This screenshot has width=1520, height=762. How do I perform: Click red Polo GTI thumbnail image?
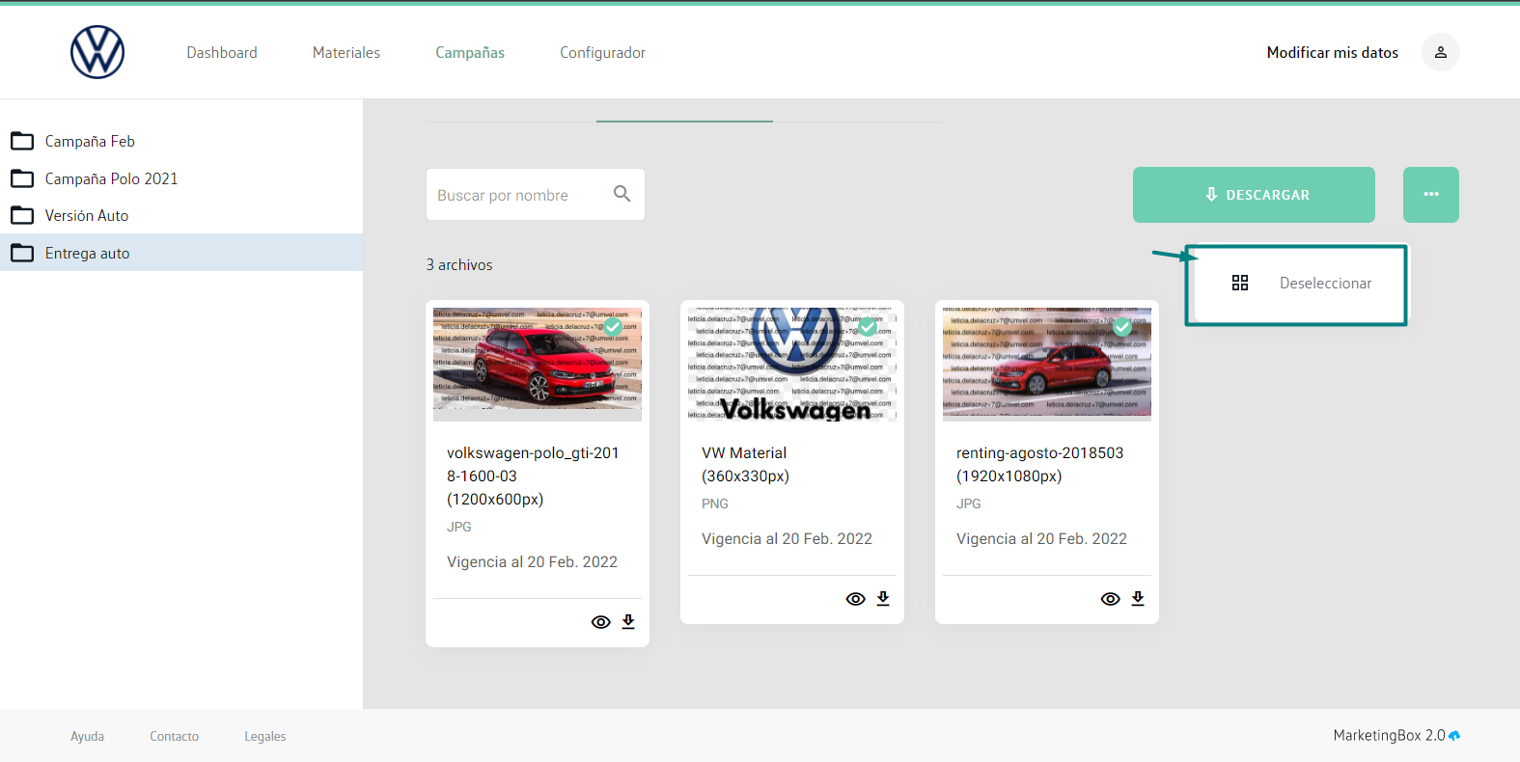click(x=538, y=365)
